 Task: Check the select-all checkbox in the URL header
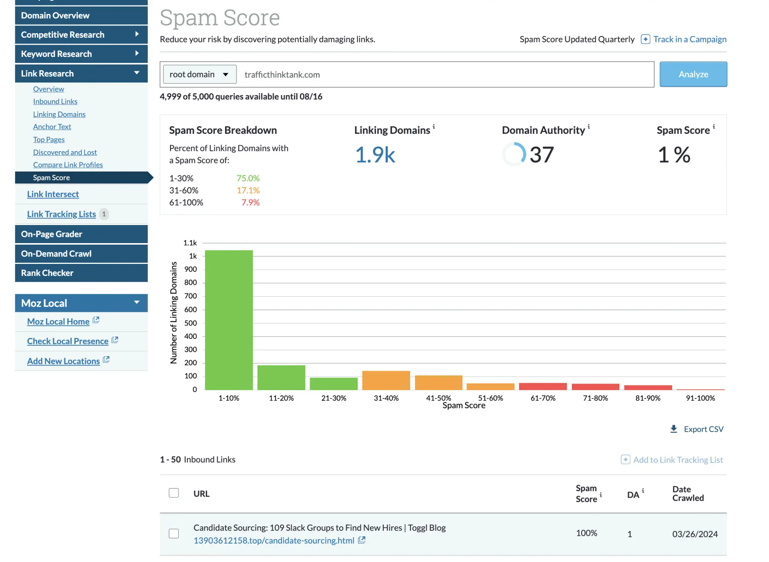[174, 493]
